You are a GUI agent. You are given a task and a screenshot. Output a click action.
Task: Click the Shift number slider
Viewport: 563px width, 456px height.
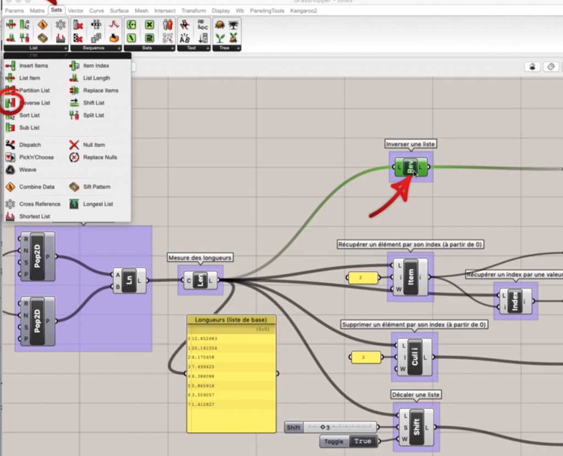339,427
